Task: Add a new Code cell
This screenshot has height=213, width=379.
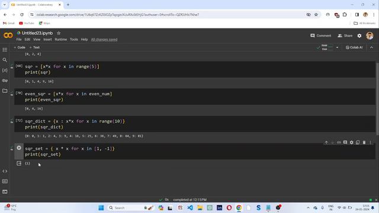Action: [20, 47]
